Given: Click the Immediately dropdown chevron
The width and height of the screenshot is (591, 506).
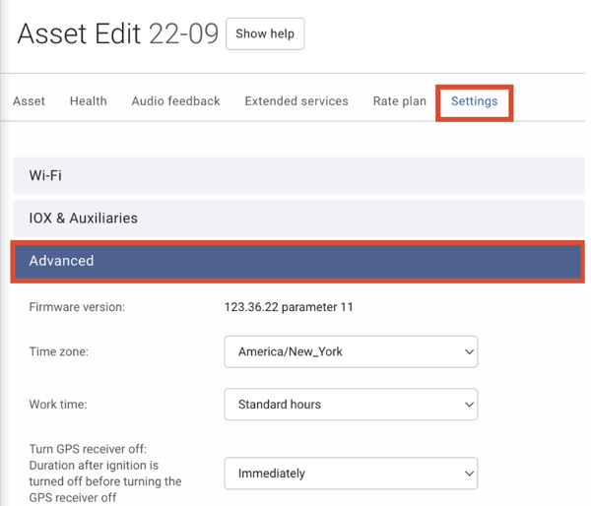Looking at the screenshot, I should [x=469, y=474].
